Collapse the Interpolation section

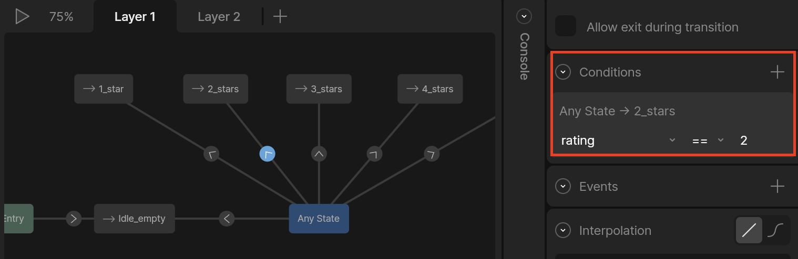tap(564, 230)
